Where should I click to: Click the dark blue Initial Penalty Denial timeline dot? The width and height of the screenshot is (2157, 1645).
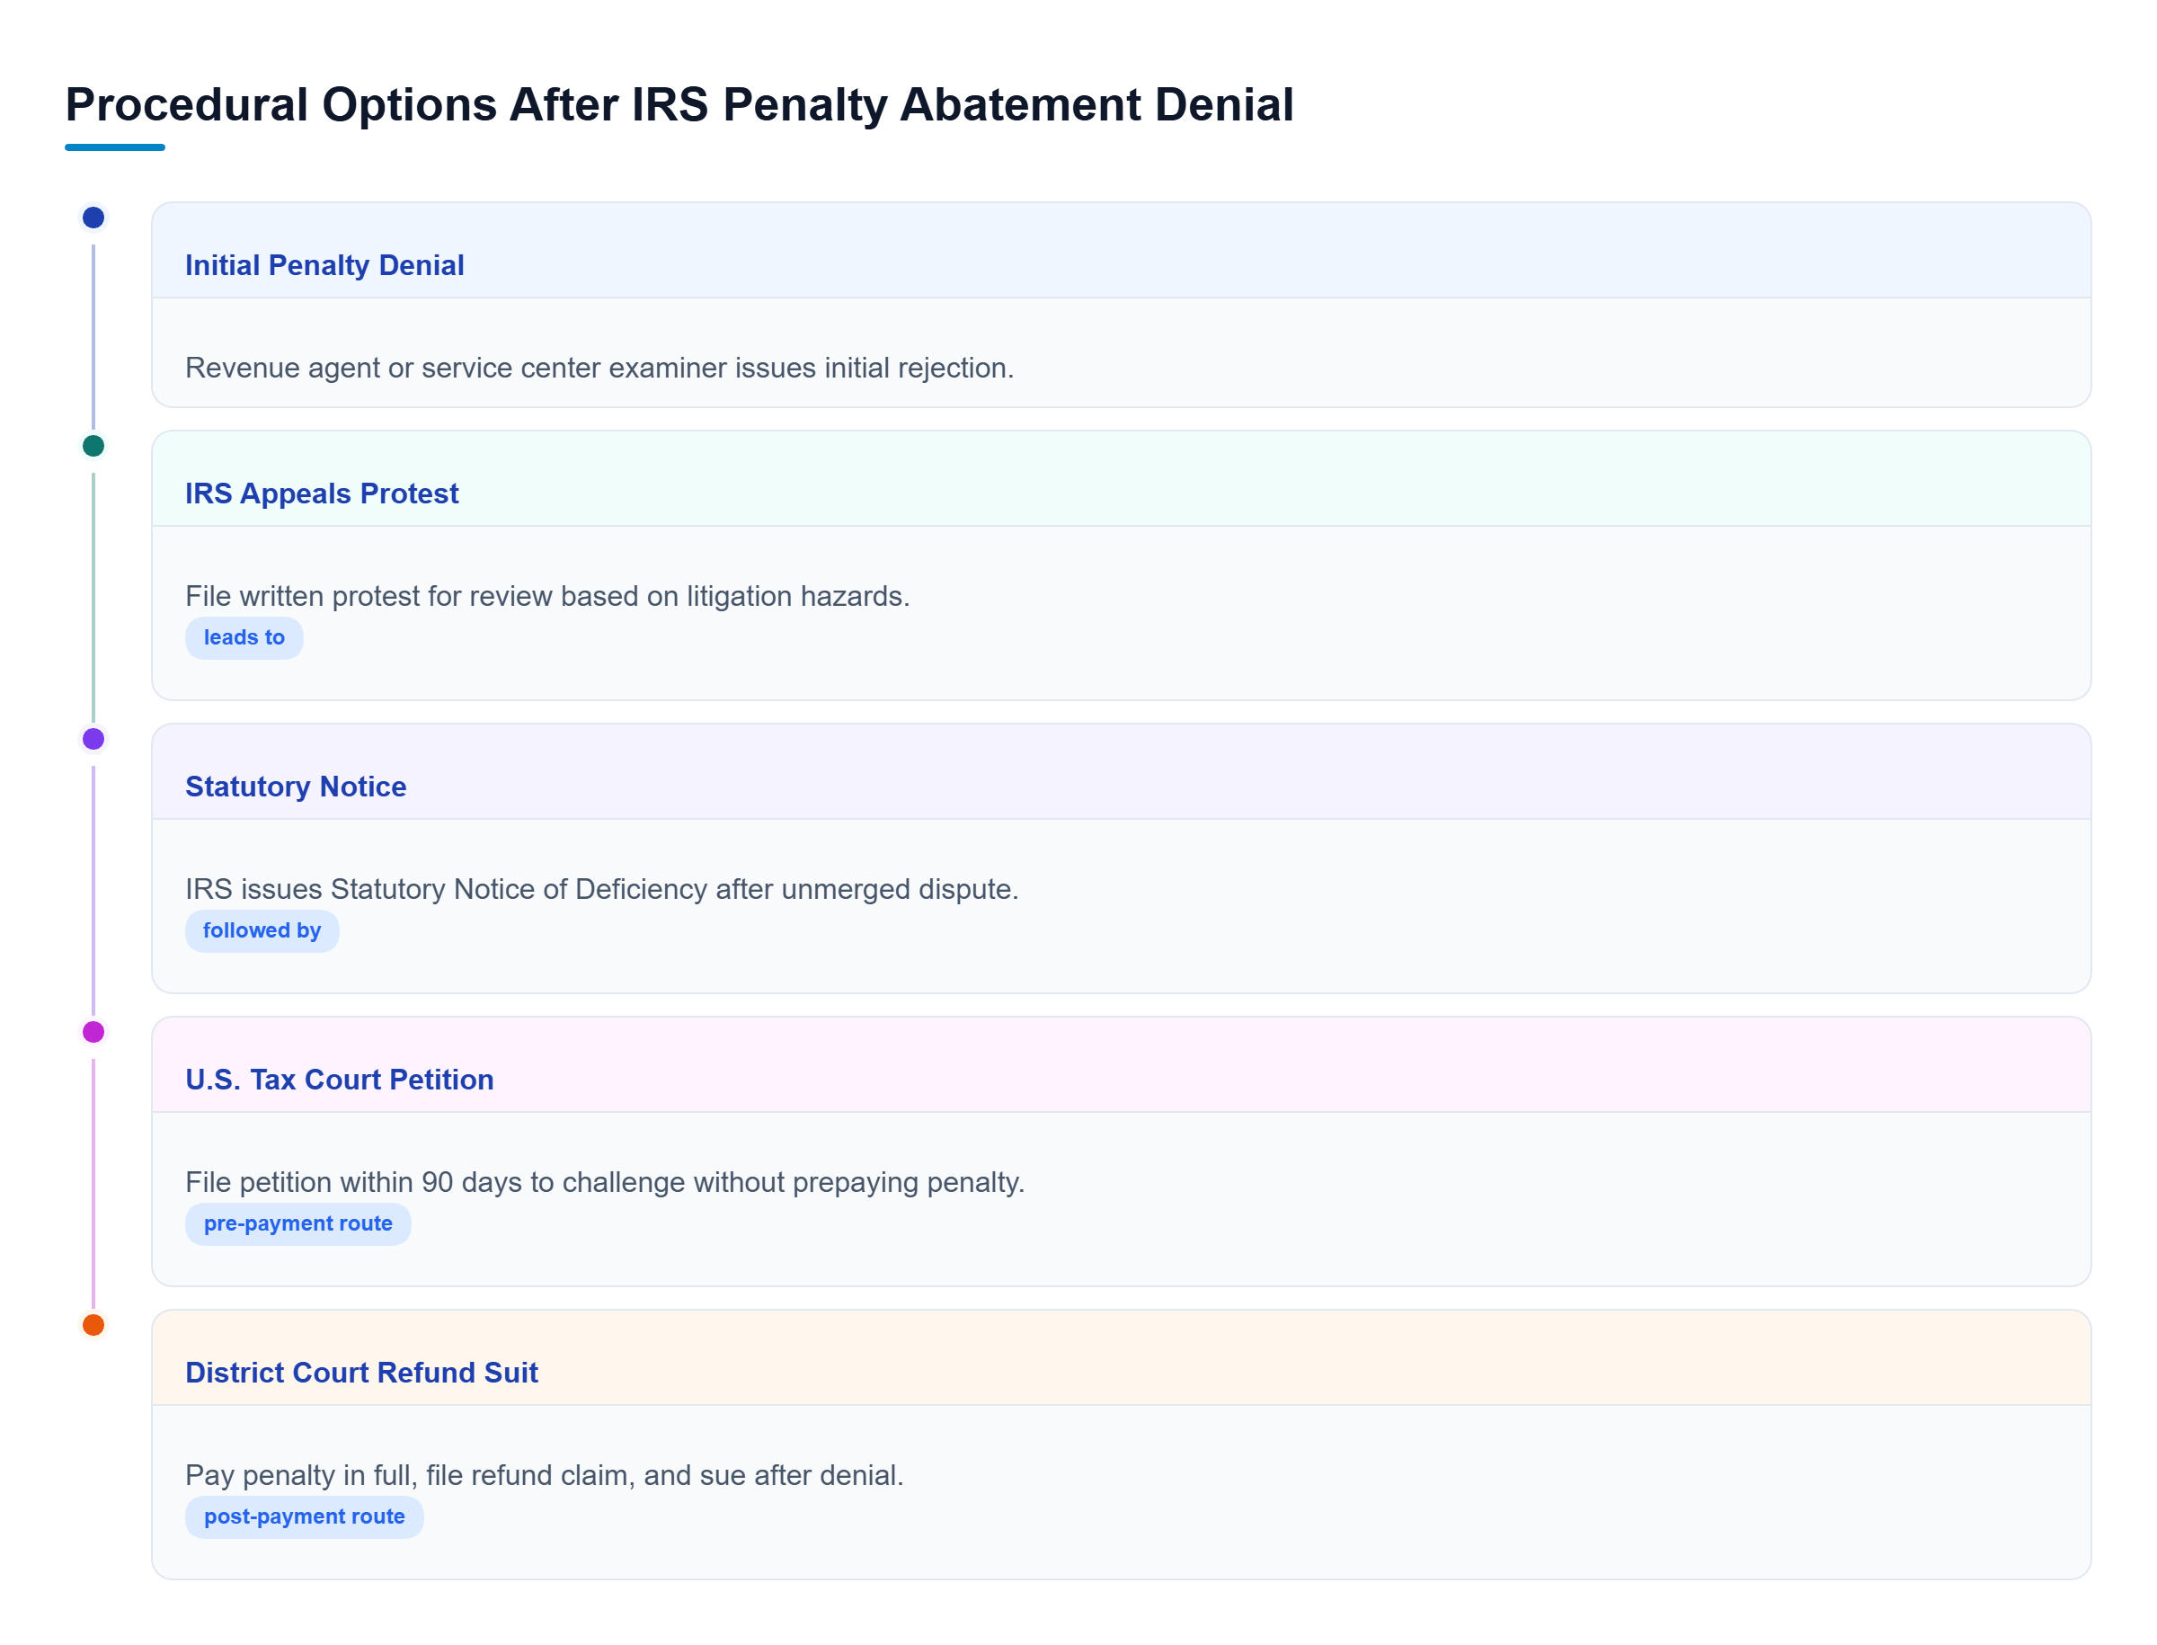(x=93, y=218)
